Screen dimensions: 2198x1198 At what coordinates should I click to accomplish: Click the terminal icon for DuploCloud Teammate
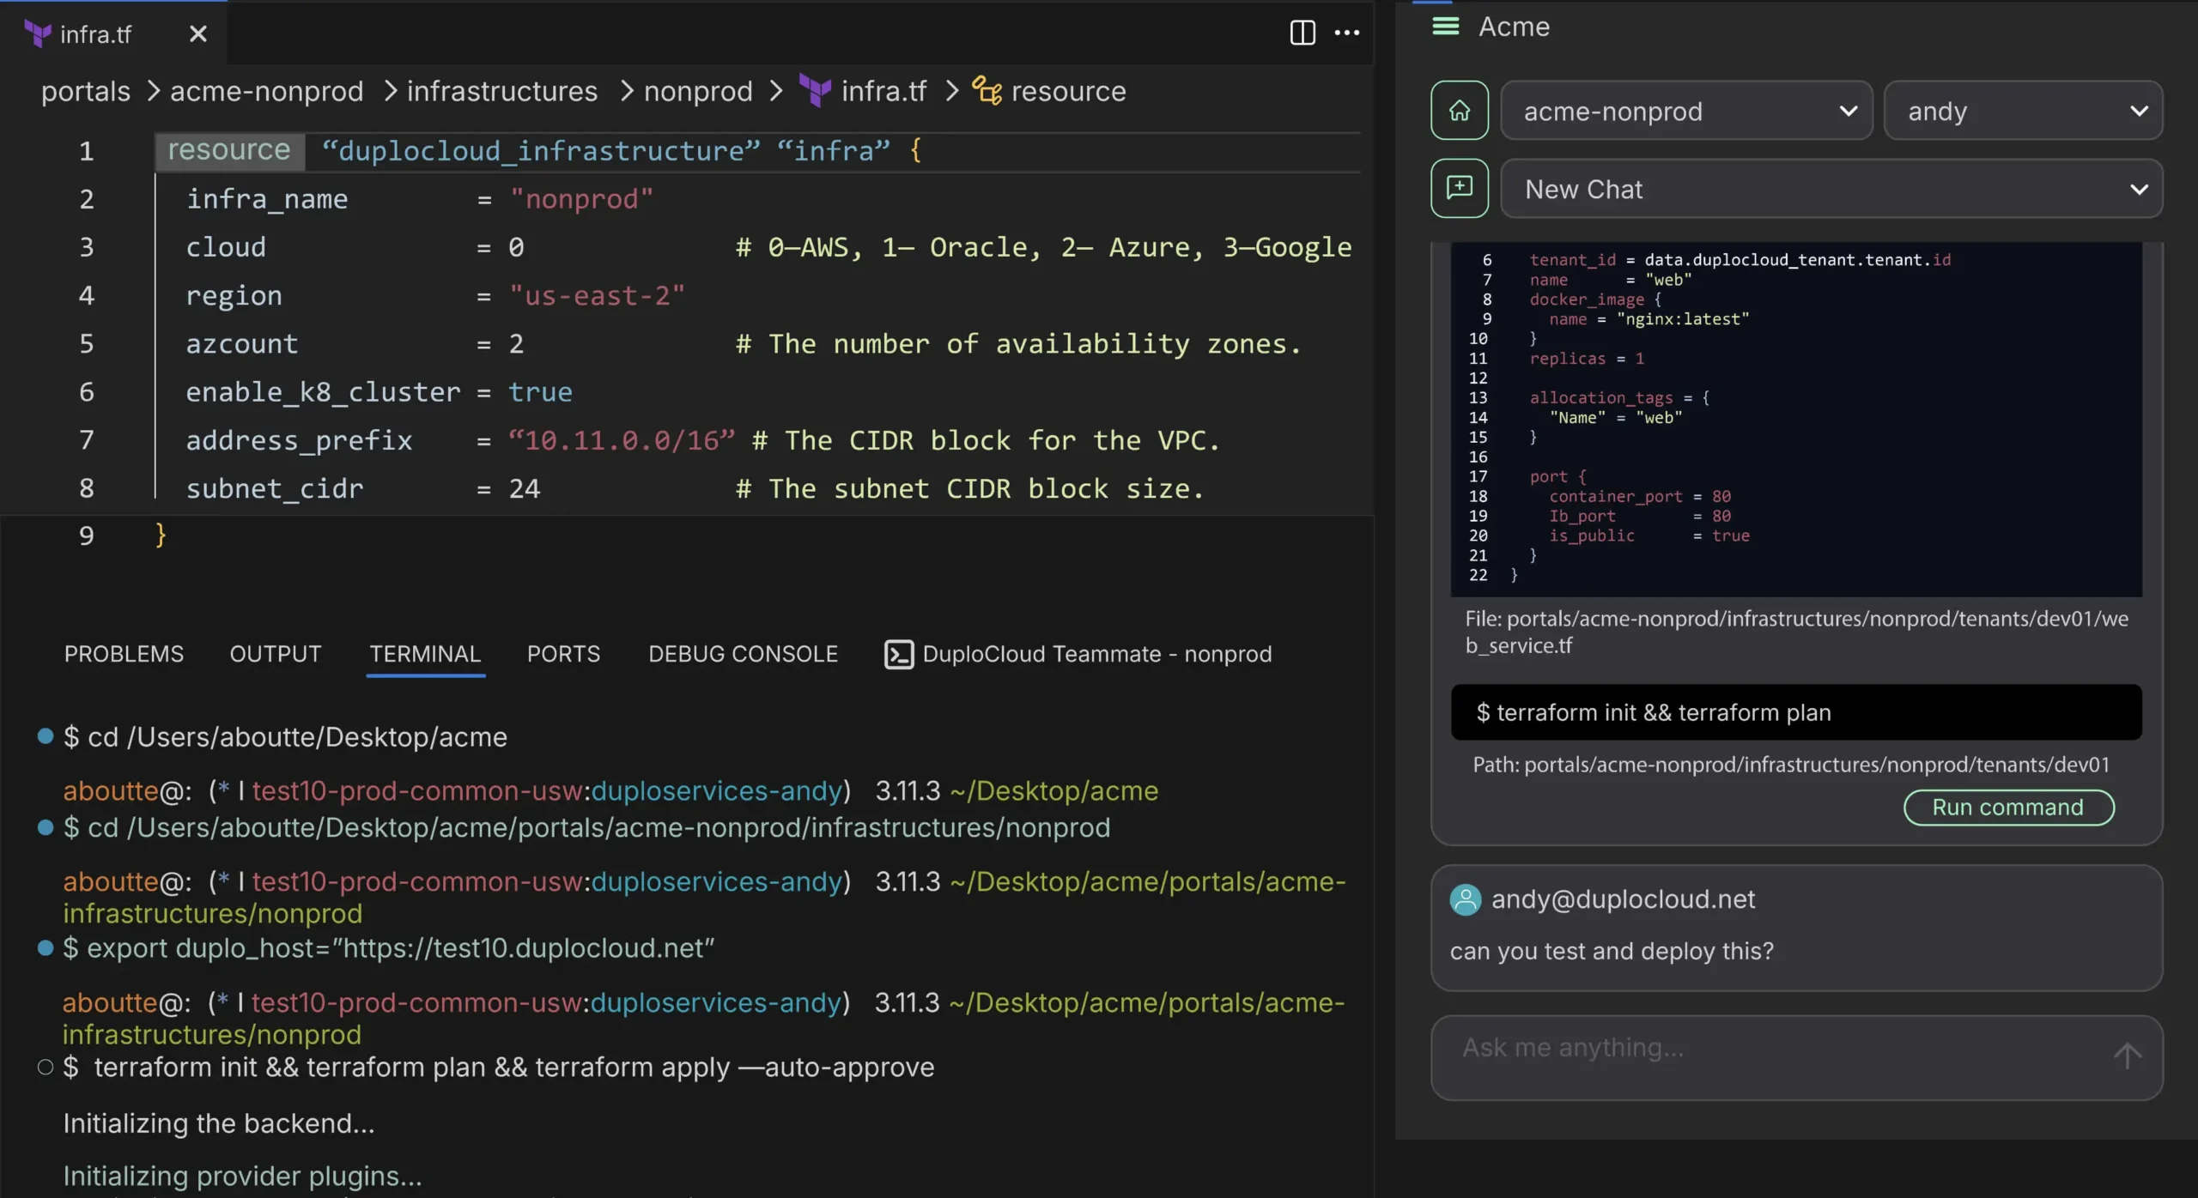pos(898,654)
